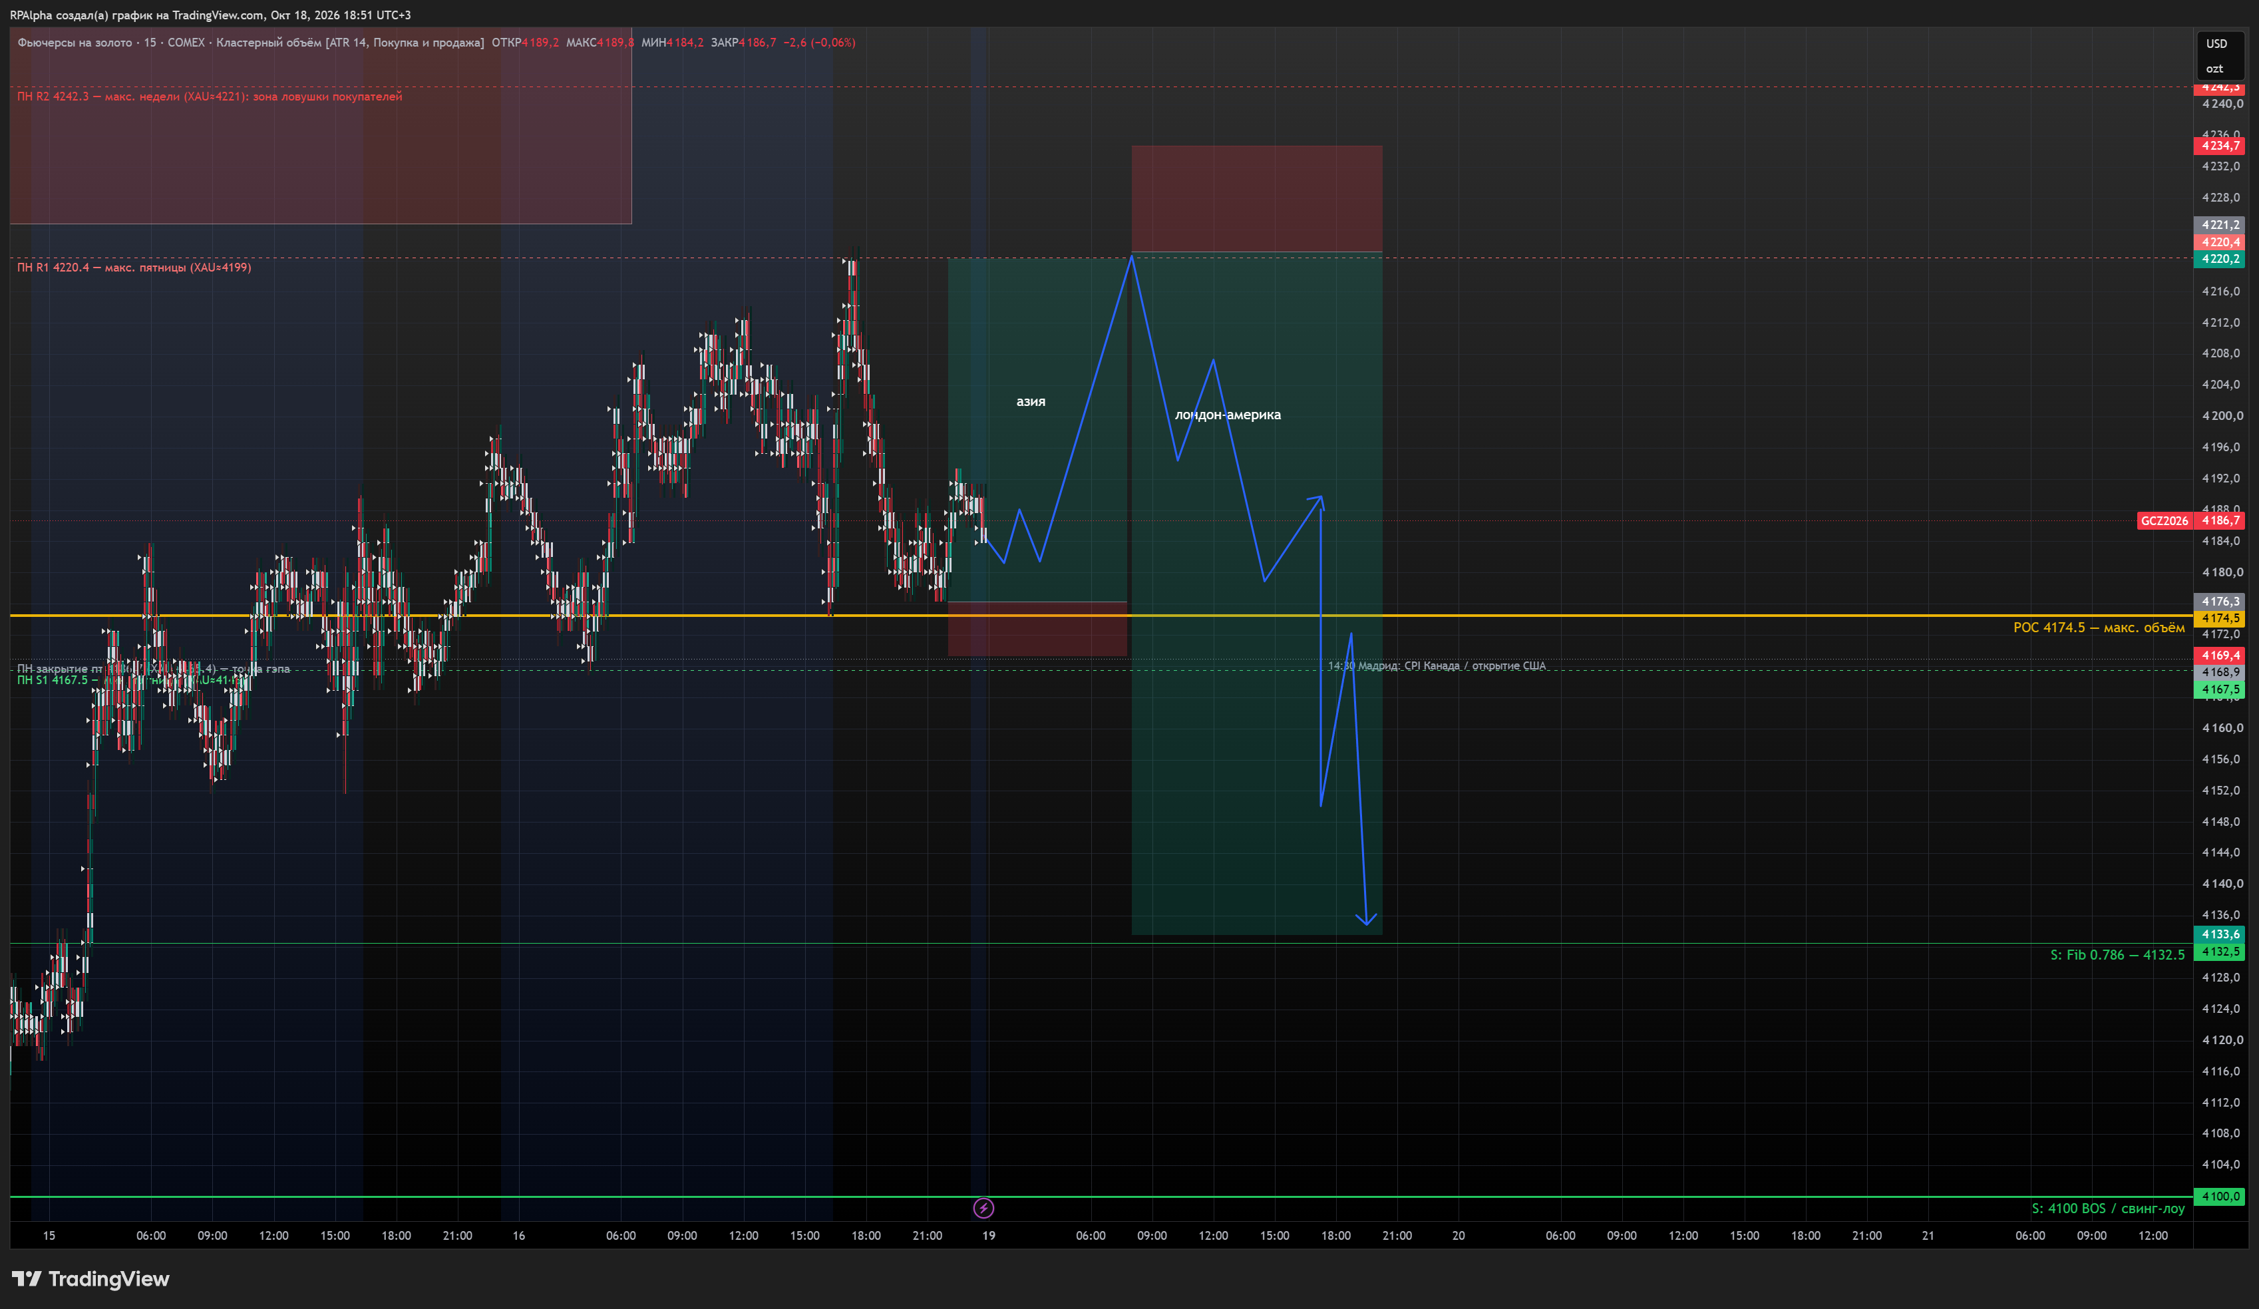Click the 4200,0 tick on the price scale
The image size is (2259, 1309).
(2222, 416)
